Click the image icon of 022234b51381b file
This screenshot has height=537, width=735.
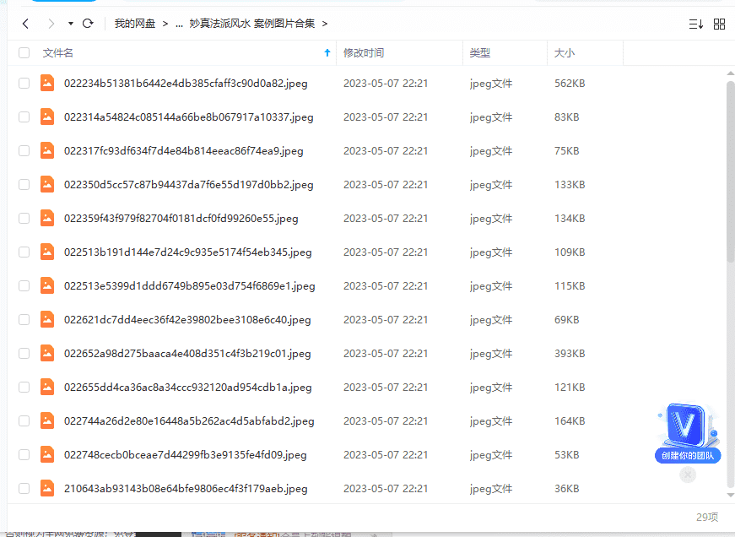47,84
